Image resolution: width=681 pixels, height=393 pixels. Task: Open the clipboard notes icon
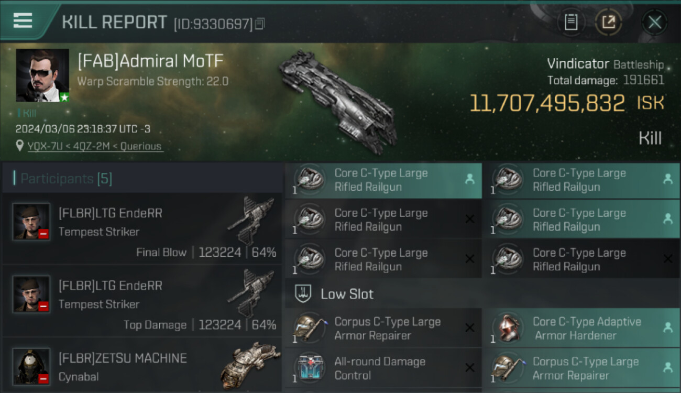571,22
